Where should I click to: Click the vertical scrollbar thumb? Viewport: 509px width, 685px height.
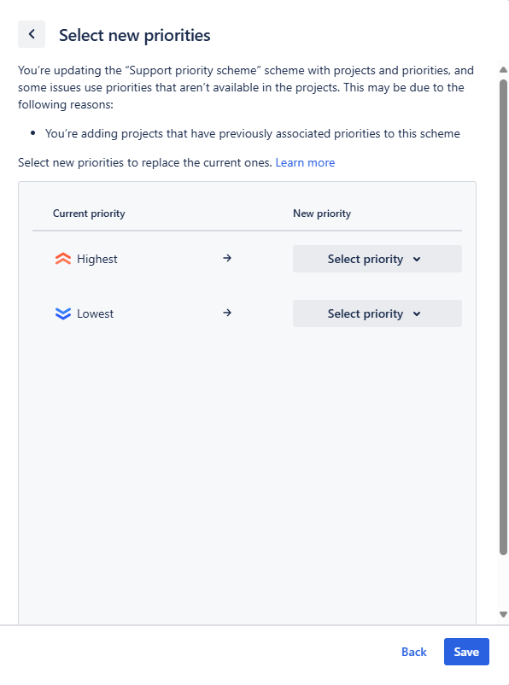(x=503, y=317)
